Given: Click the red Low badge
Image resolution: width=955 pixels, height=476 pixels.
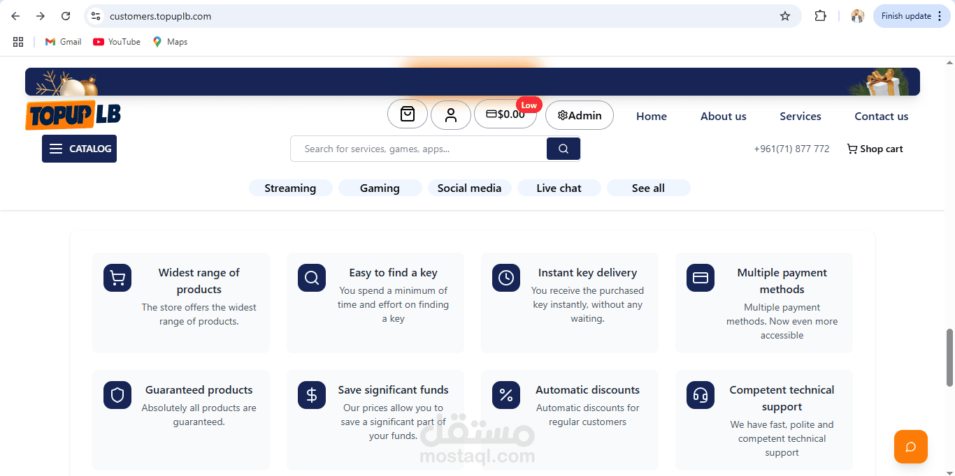Looking at the screenshot, I should click(529, 105).
